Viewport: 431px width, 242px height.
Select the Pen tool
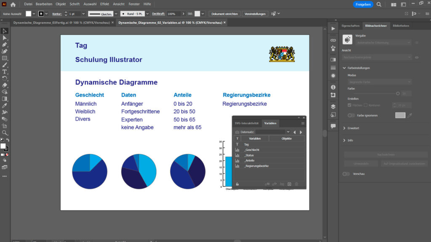point(4,45)
